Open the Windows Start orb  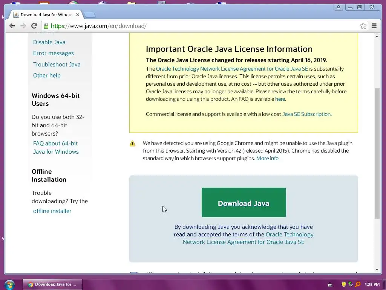coord(9,285)
